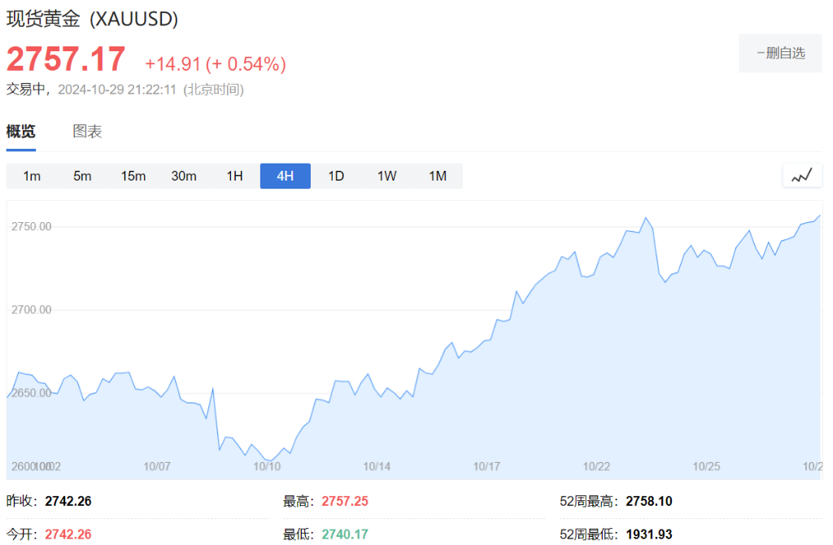Select the 1D timeframe
The image size is (833, 545).
336,176
